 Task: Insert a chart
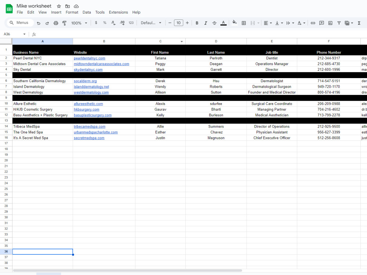coord(330,23)
